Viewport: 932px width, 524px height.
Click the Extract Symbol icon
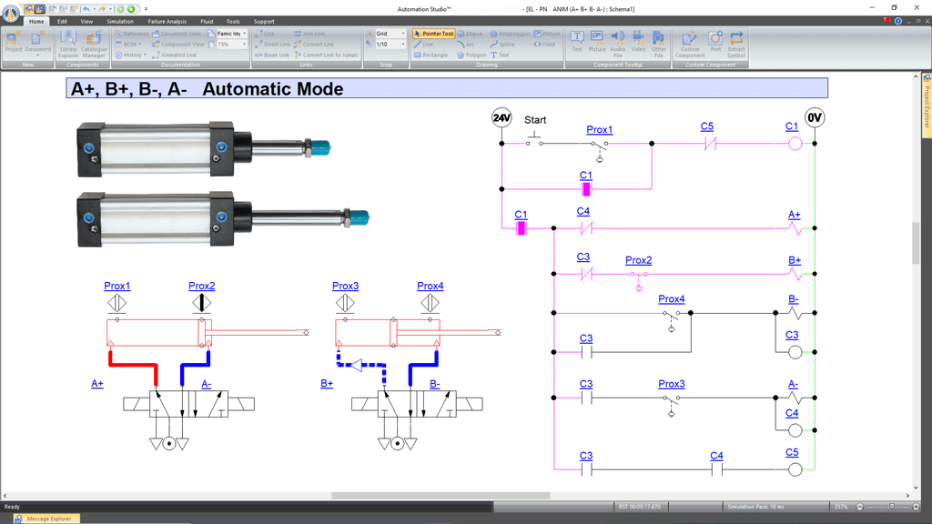click(x=736, y=43)
